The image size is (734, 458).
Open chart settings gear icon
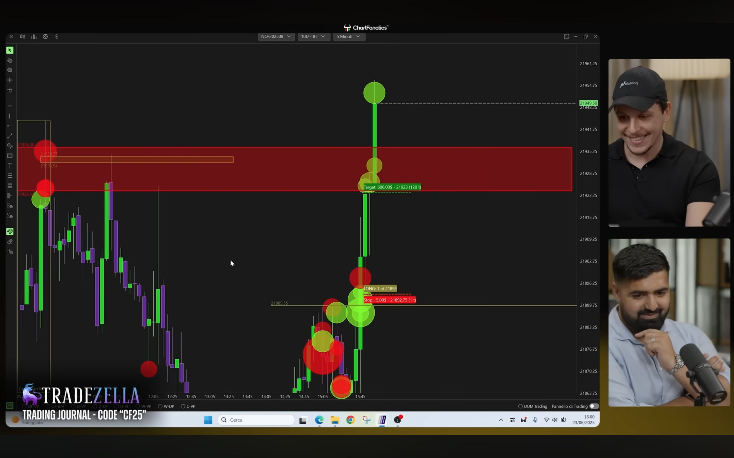45,37
